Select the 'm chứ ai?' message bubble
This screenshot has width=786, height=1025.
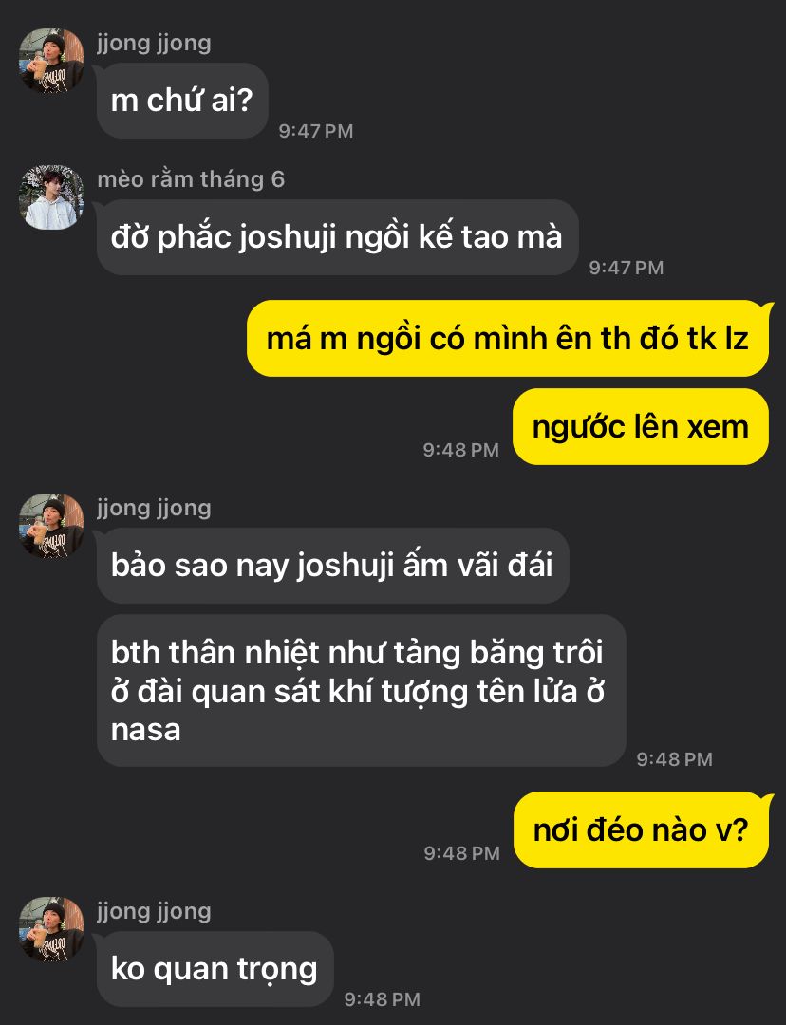click(182, 101)
